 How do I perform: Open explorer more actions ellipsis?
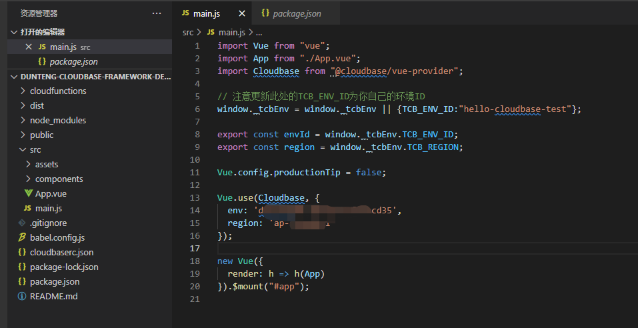pyautogui.click(x=157, y=13)
